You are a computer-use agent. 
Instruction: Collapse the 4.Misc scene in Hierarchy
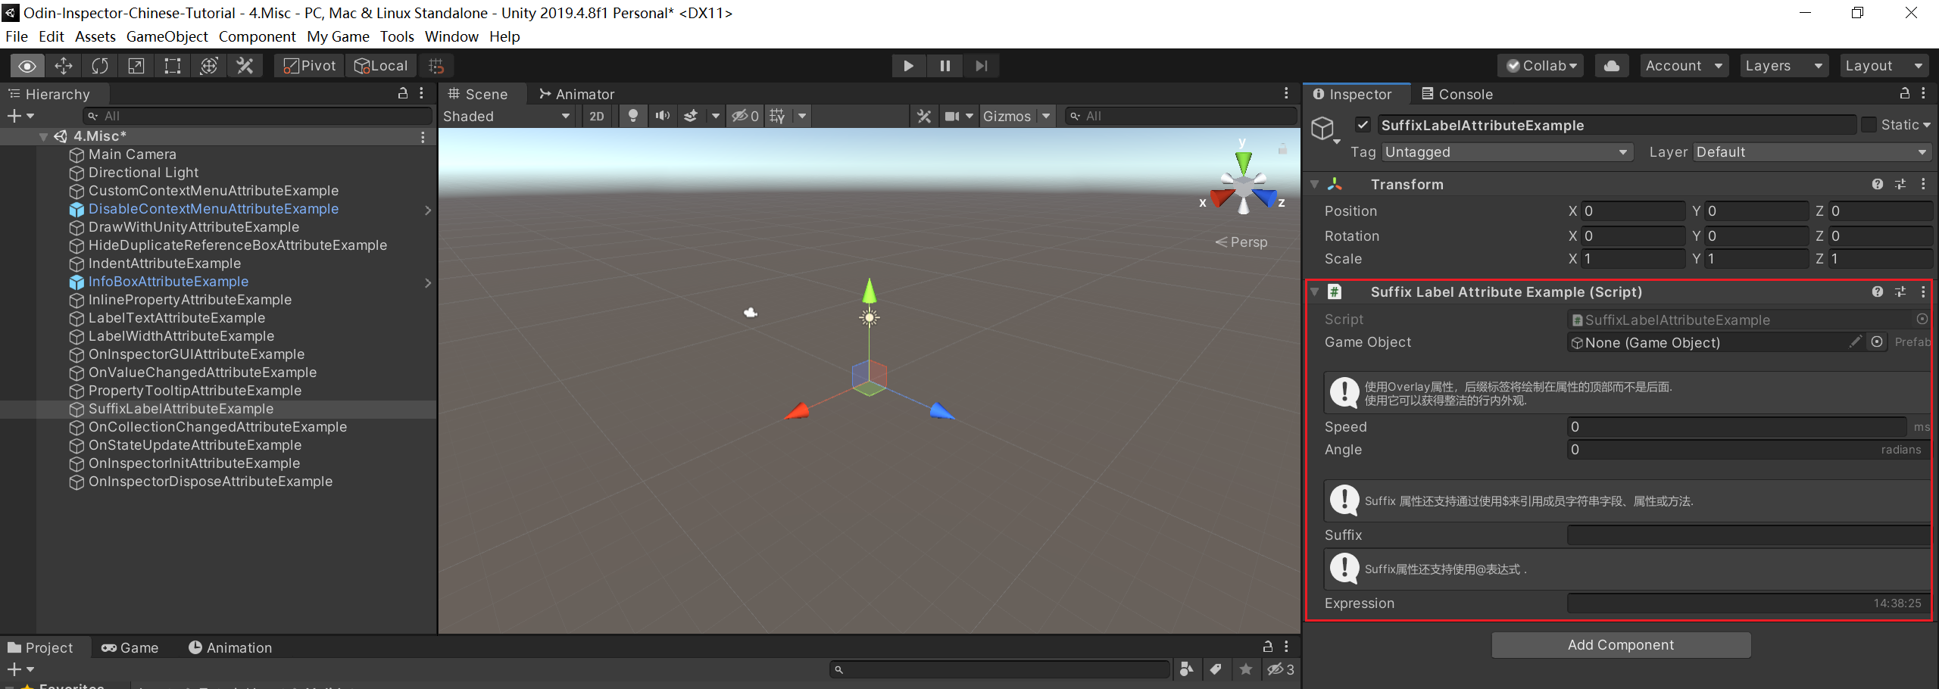click(44, 136)
